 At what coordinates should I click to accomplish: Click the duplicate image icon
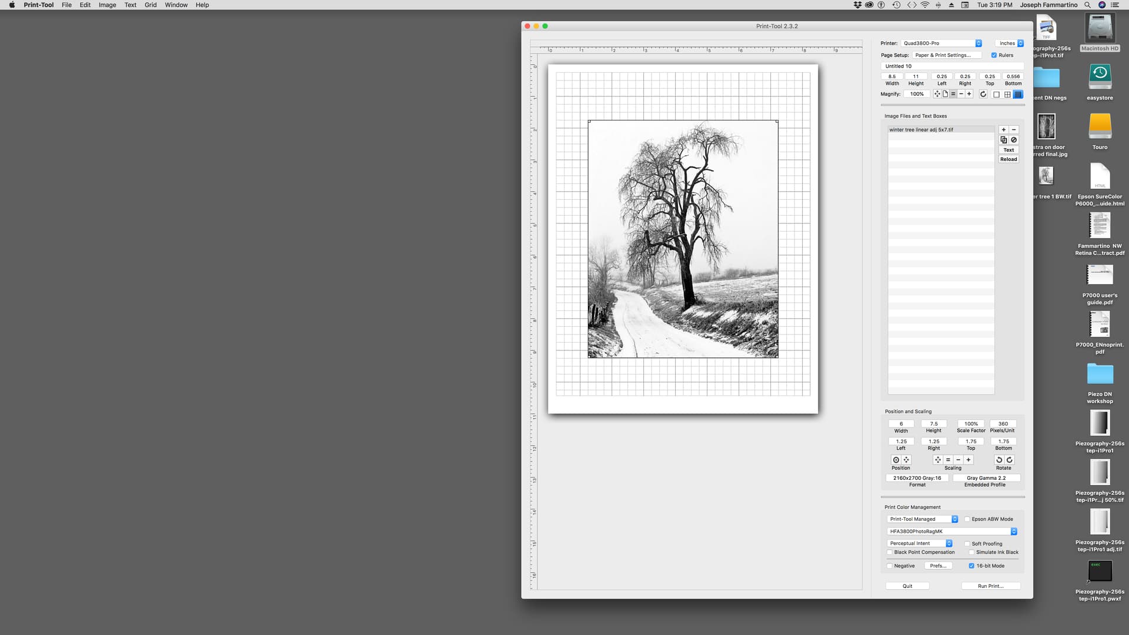click(1003, 140)
